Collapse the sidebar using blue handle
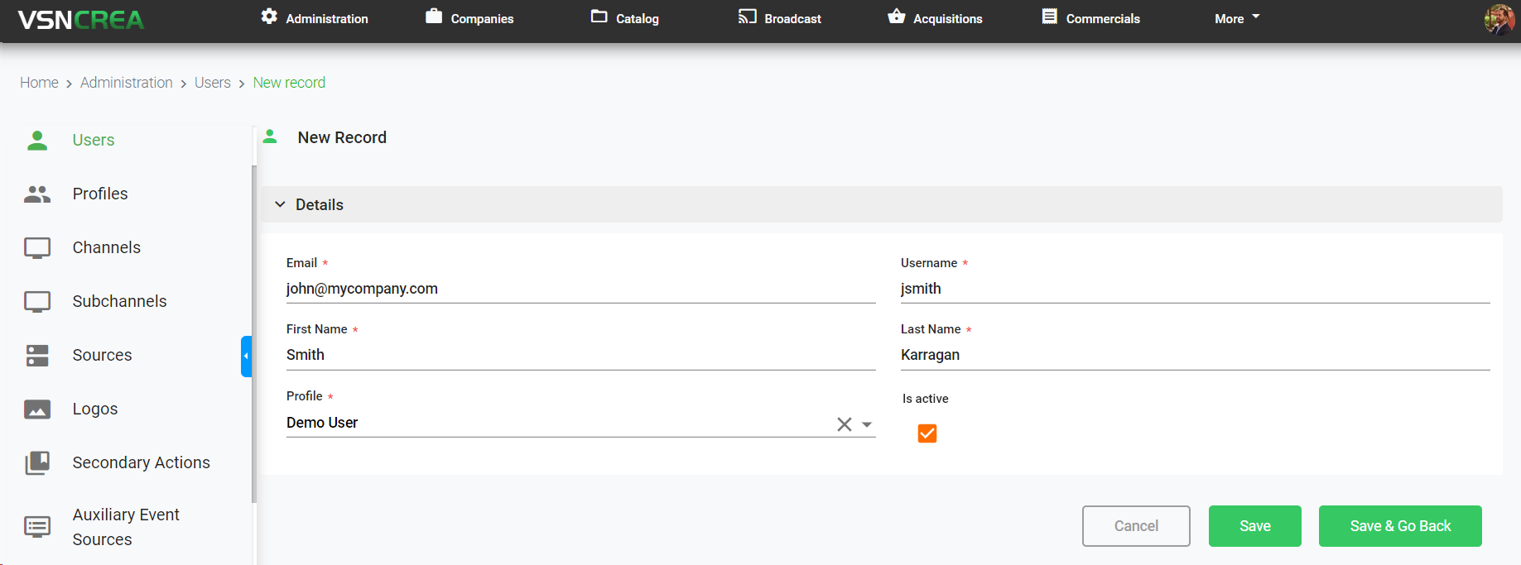 (246, 357)
